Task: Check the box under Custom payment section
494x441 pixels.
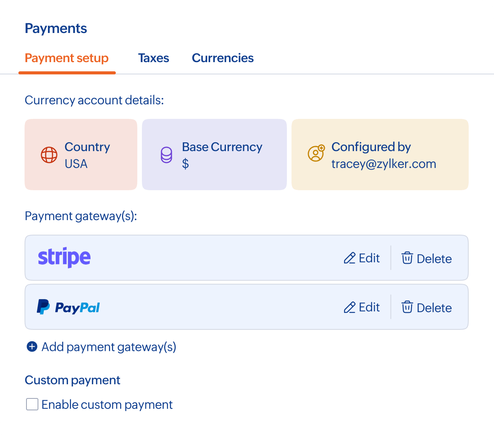Action: pos(32,404)
